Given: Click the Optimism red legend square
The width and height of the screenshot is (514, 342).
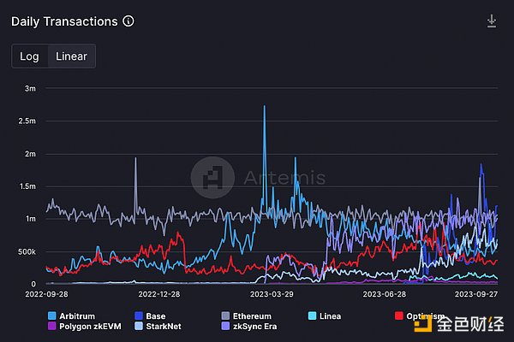Looking at the screenshot, I should pos(399,316).
